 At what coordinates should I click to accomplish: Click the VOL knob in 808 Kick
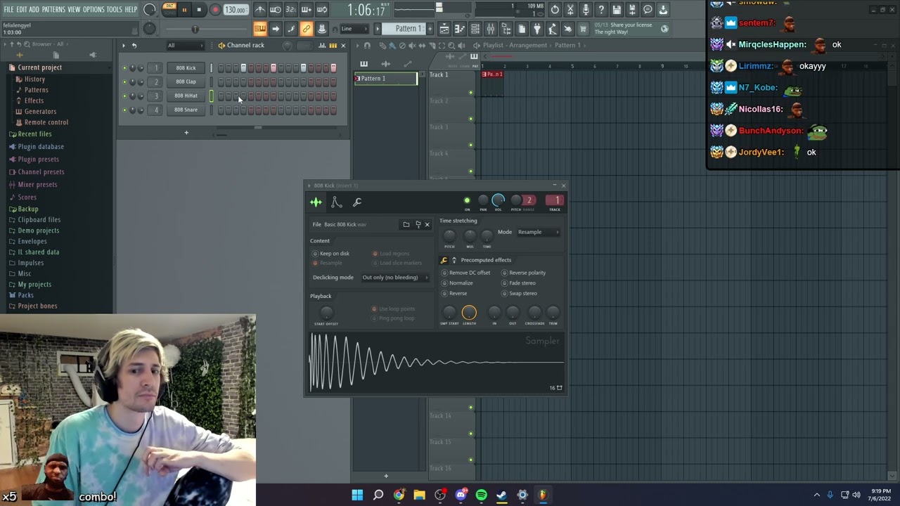click(498, 200)
